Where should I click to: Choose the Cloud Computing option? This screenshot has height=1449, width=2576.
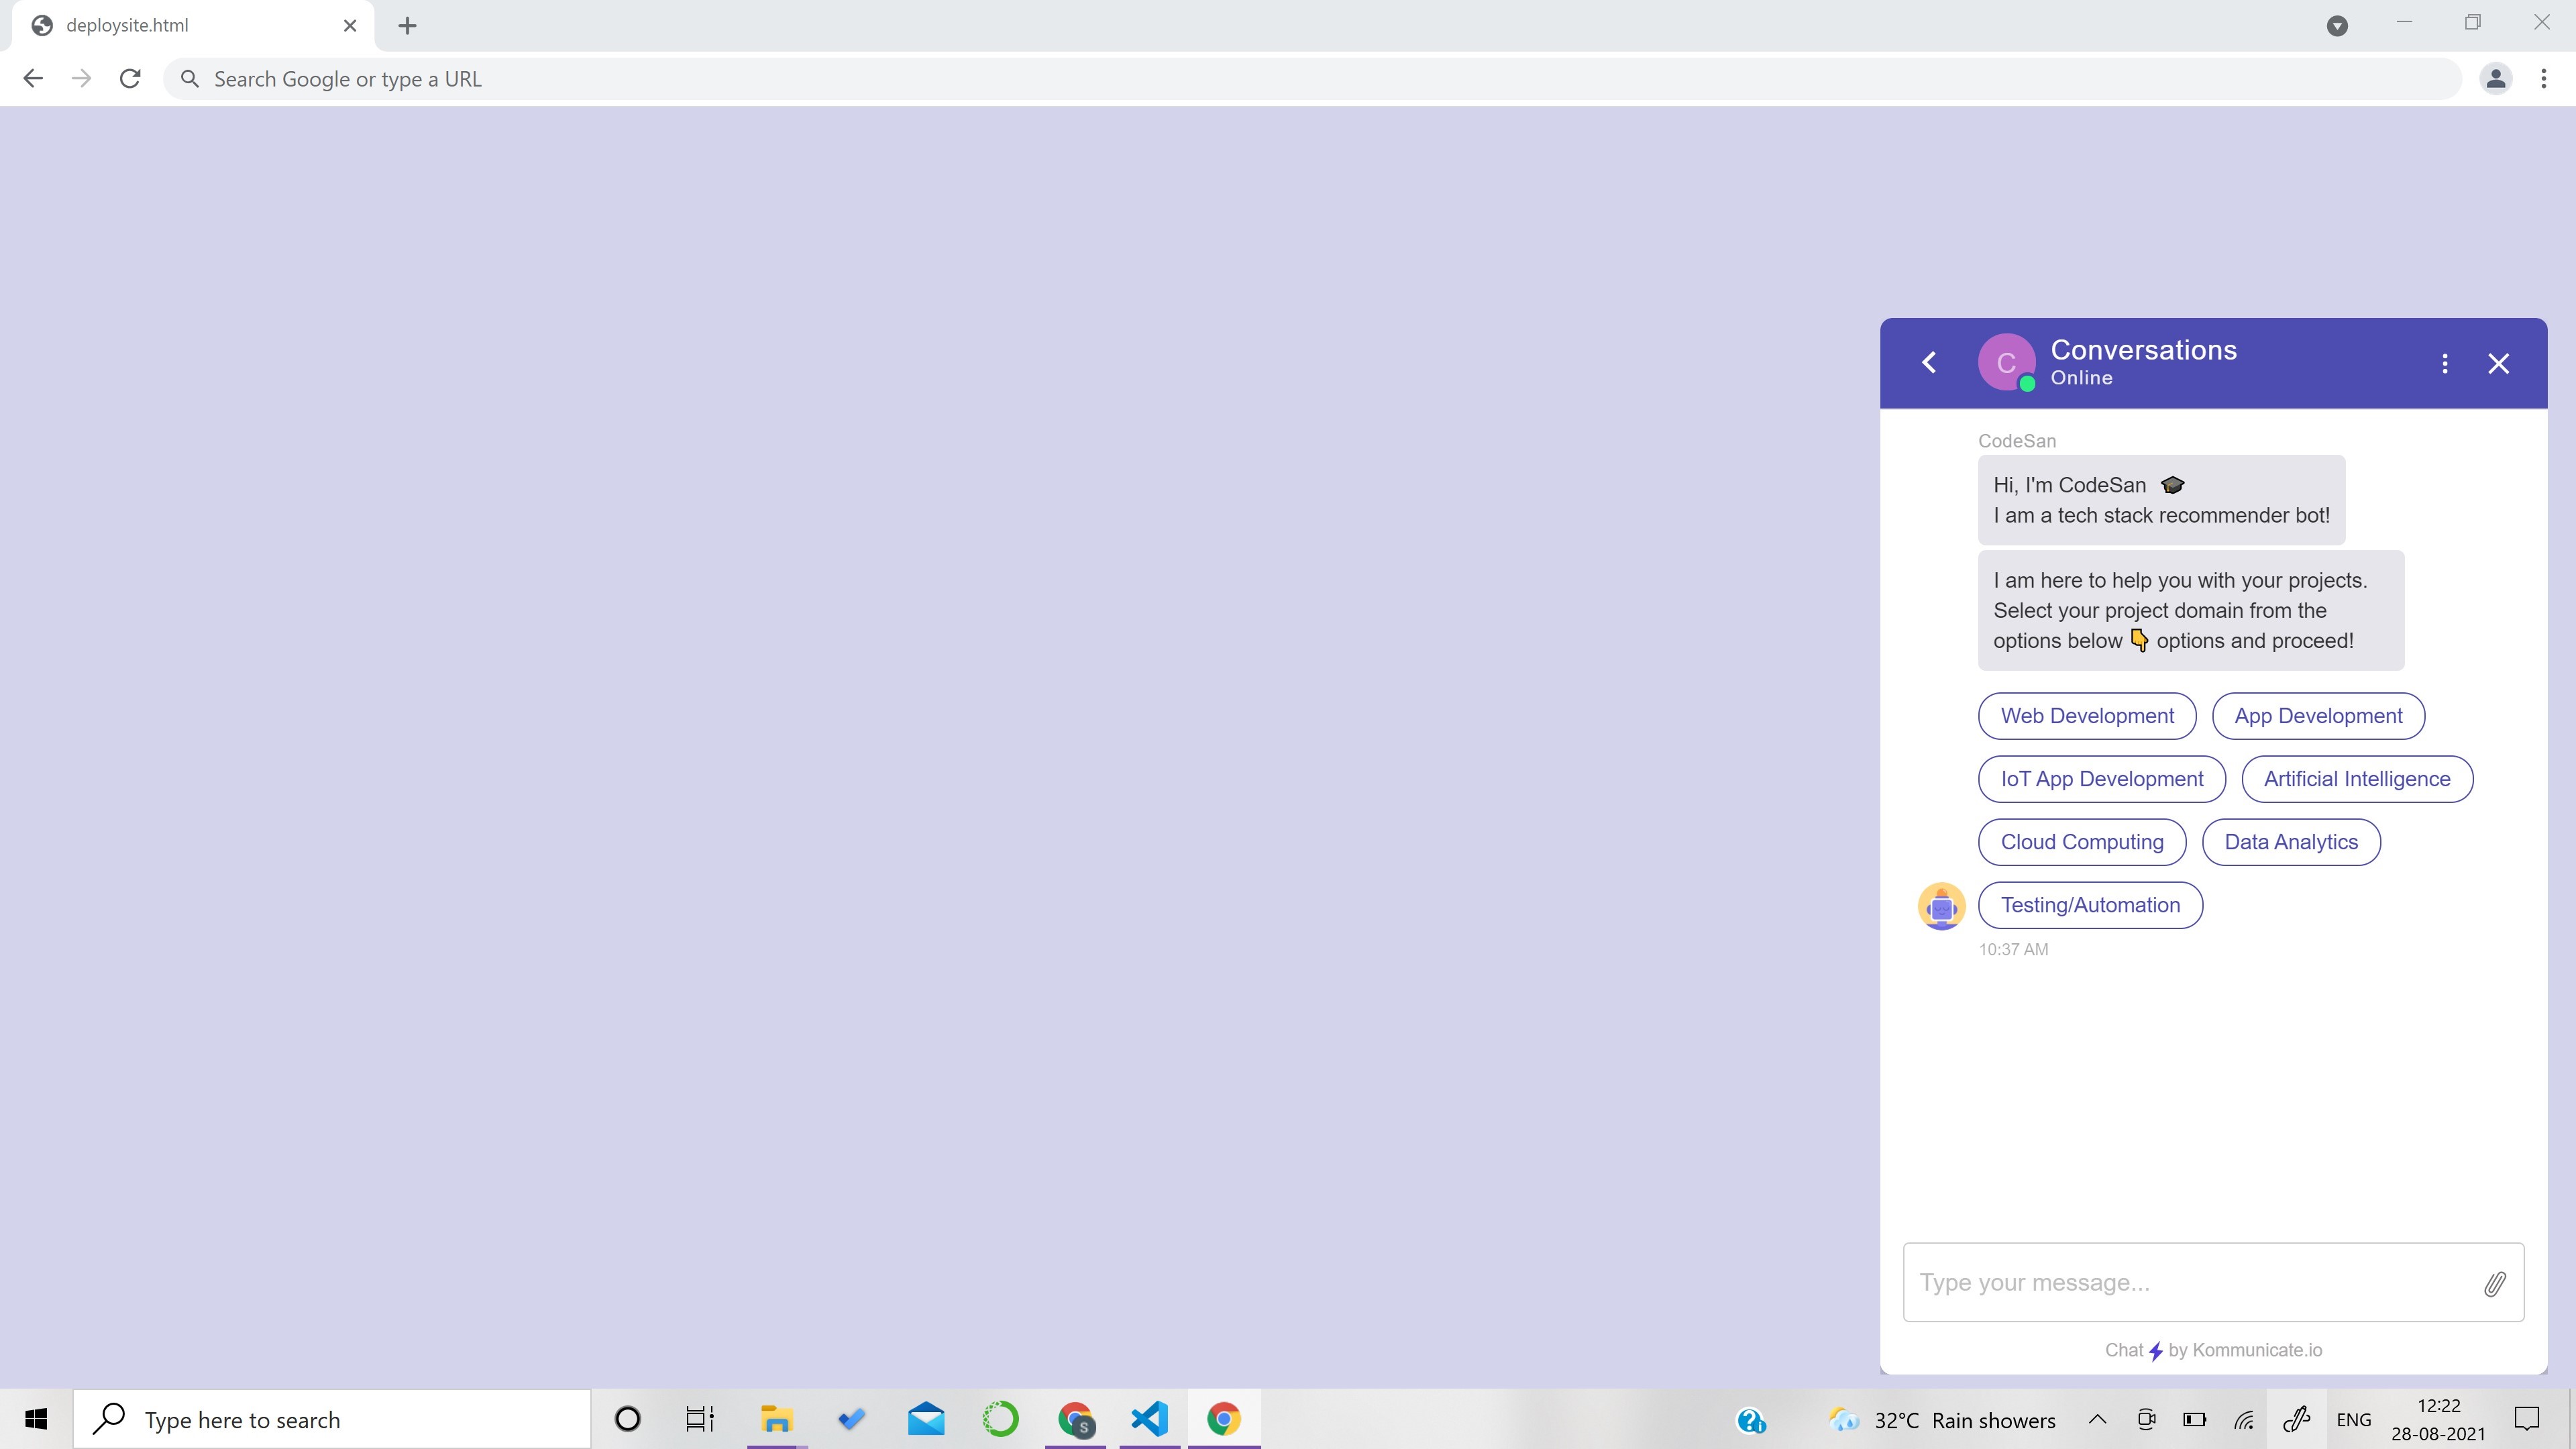click(x=2081, y=842)
